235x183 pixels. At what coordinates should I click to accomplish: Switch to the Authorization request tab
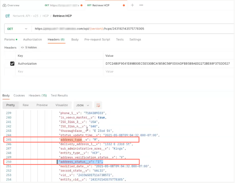(x=32, y=40)
